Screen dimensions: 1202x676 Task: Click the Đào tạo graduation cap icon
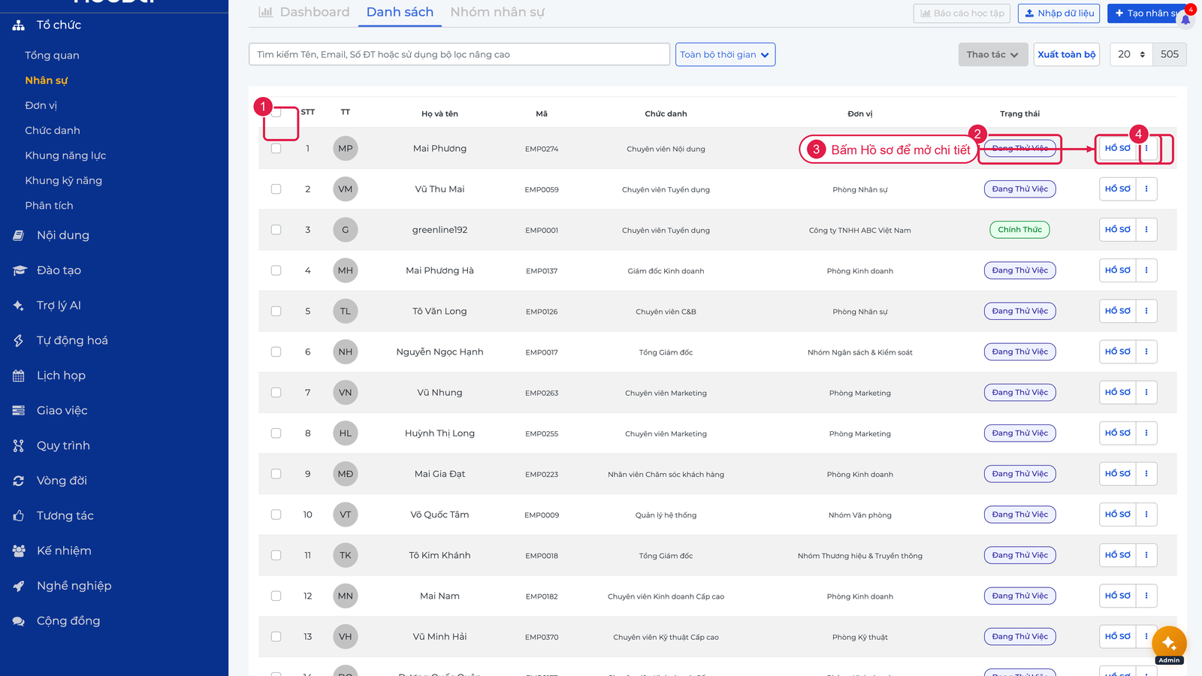point(19,270)
